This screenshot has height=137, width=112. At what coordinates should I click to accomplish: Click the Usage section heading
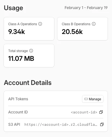[x=13, y=8]
